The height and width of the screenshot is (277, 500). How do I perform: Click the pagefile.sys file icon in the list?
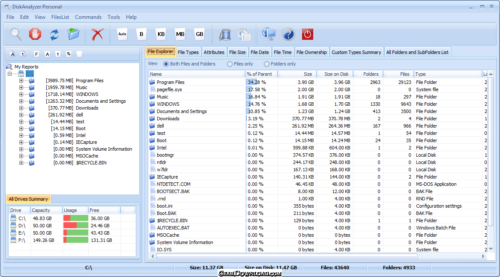tap(153, 89)
